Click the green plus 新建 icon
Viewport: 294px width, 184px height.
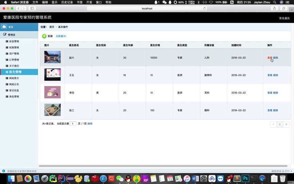click(44, 36)
